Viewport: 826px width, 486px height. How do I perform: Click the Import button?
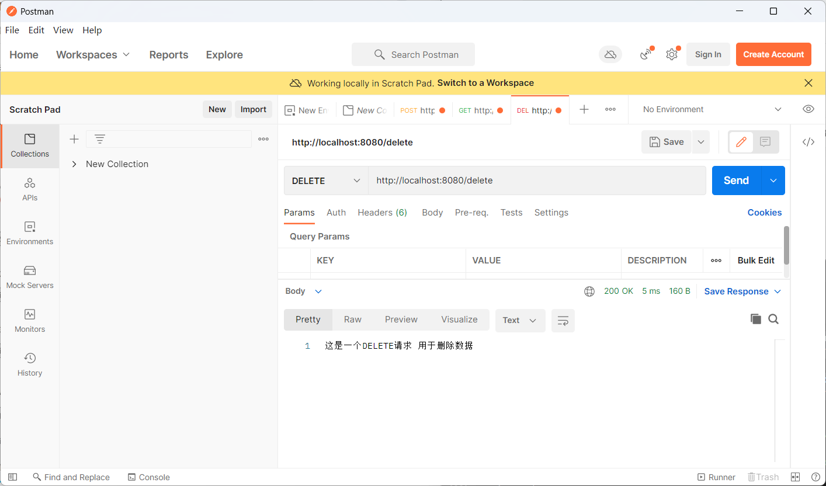pyautogui.click(x=254, y=109)
